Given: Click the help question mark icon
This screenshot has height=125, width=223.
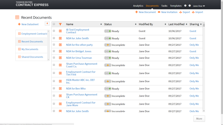Looking at the screenshot, I should (185, 6).
